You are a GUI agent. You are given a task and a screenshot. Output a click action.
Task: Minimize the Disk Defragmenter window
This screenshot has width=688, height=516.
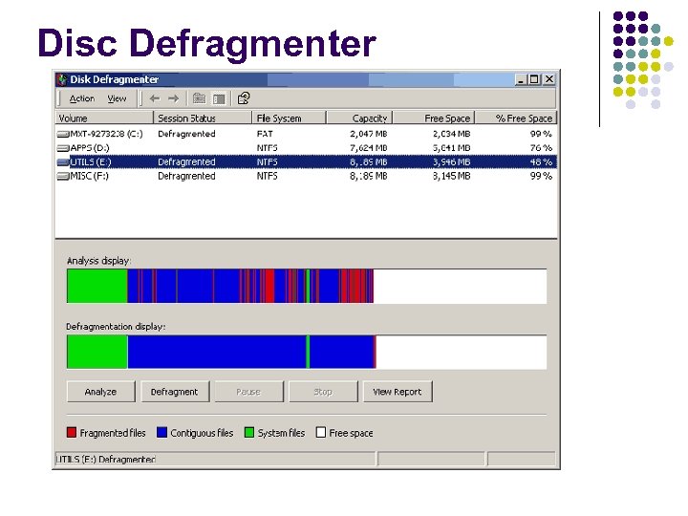pos(521,79)
